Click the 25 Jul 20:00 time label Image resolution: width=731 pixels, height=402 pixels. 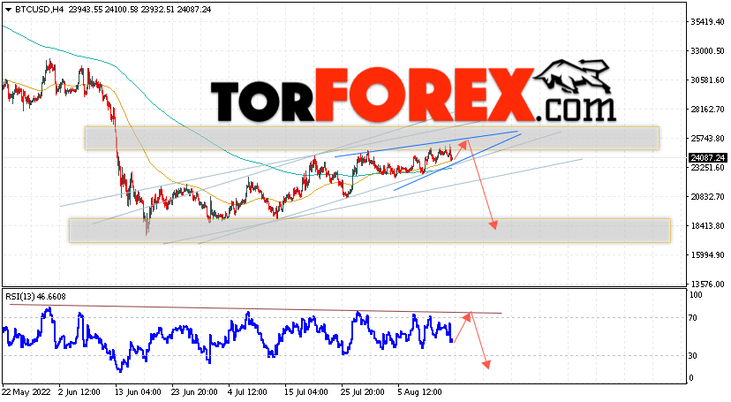[363, 392]
